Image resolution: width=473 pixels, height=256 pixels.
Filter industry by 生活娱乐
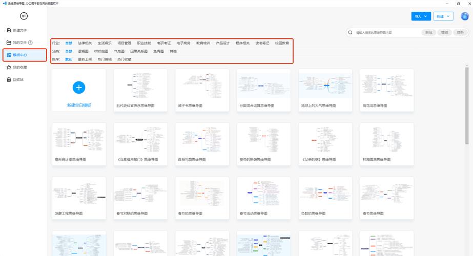[105, 43]
